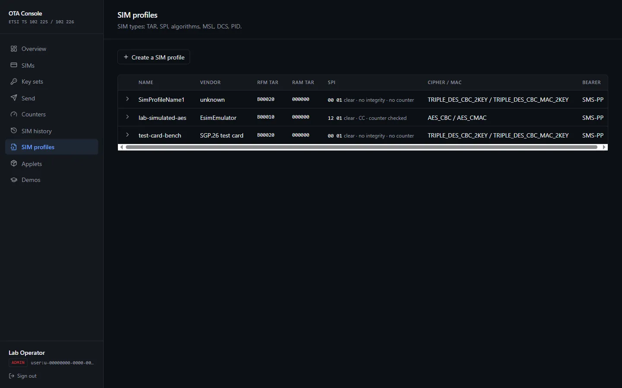Viewport: 622px width, 388px height.
Task: Click the scrollbar left arrow
Action: click(x=121, y=147)
